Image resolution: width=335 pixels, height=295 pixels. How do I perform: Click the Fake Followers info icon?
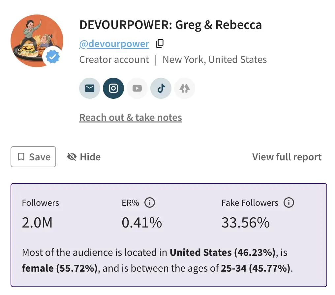289,202
